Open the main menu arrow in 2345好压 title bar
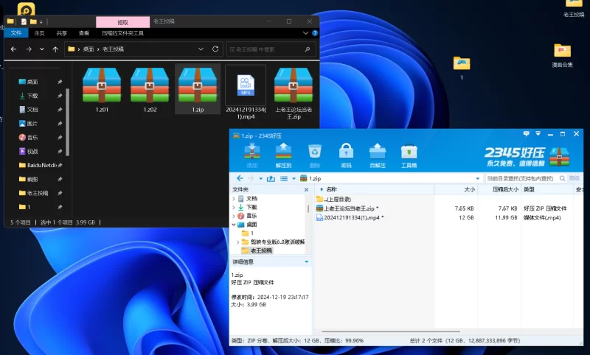Viewport: 590px width, 355px height. (x=538, y=134)
